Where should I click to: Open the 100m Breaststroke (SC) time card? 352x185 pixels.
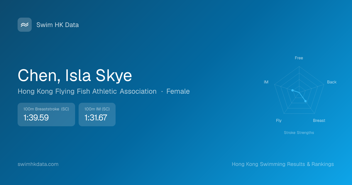click(46, 115)
